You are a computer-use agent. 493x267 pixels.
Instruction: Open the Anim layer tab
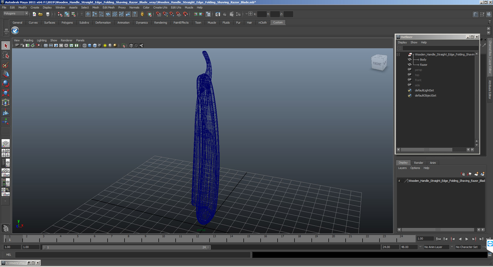[x=433, y=163]
